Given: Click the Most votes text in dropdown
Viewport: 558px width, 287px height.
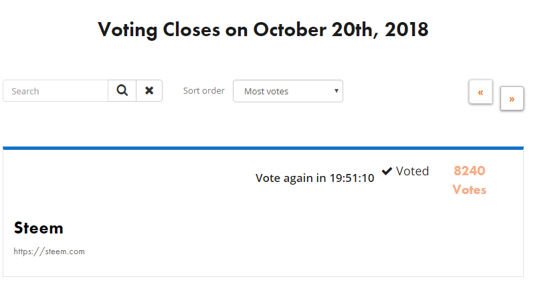Looking at the screenshot, I should (x=266, y=92).
